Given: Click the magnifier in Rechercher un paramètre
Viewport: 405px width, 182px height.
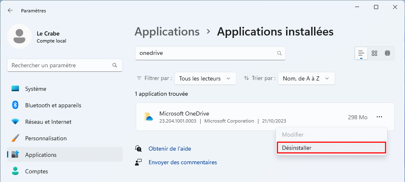Looking at the screenshot, I should coord(115,65).
